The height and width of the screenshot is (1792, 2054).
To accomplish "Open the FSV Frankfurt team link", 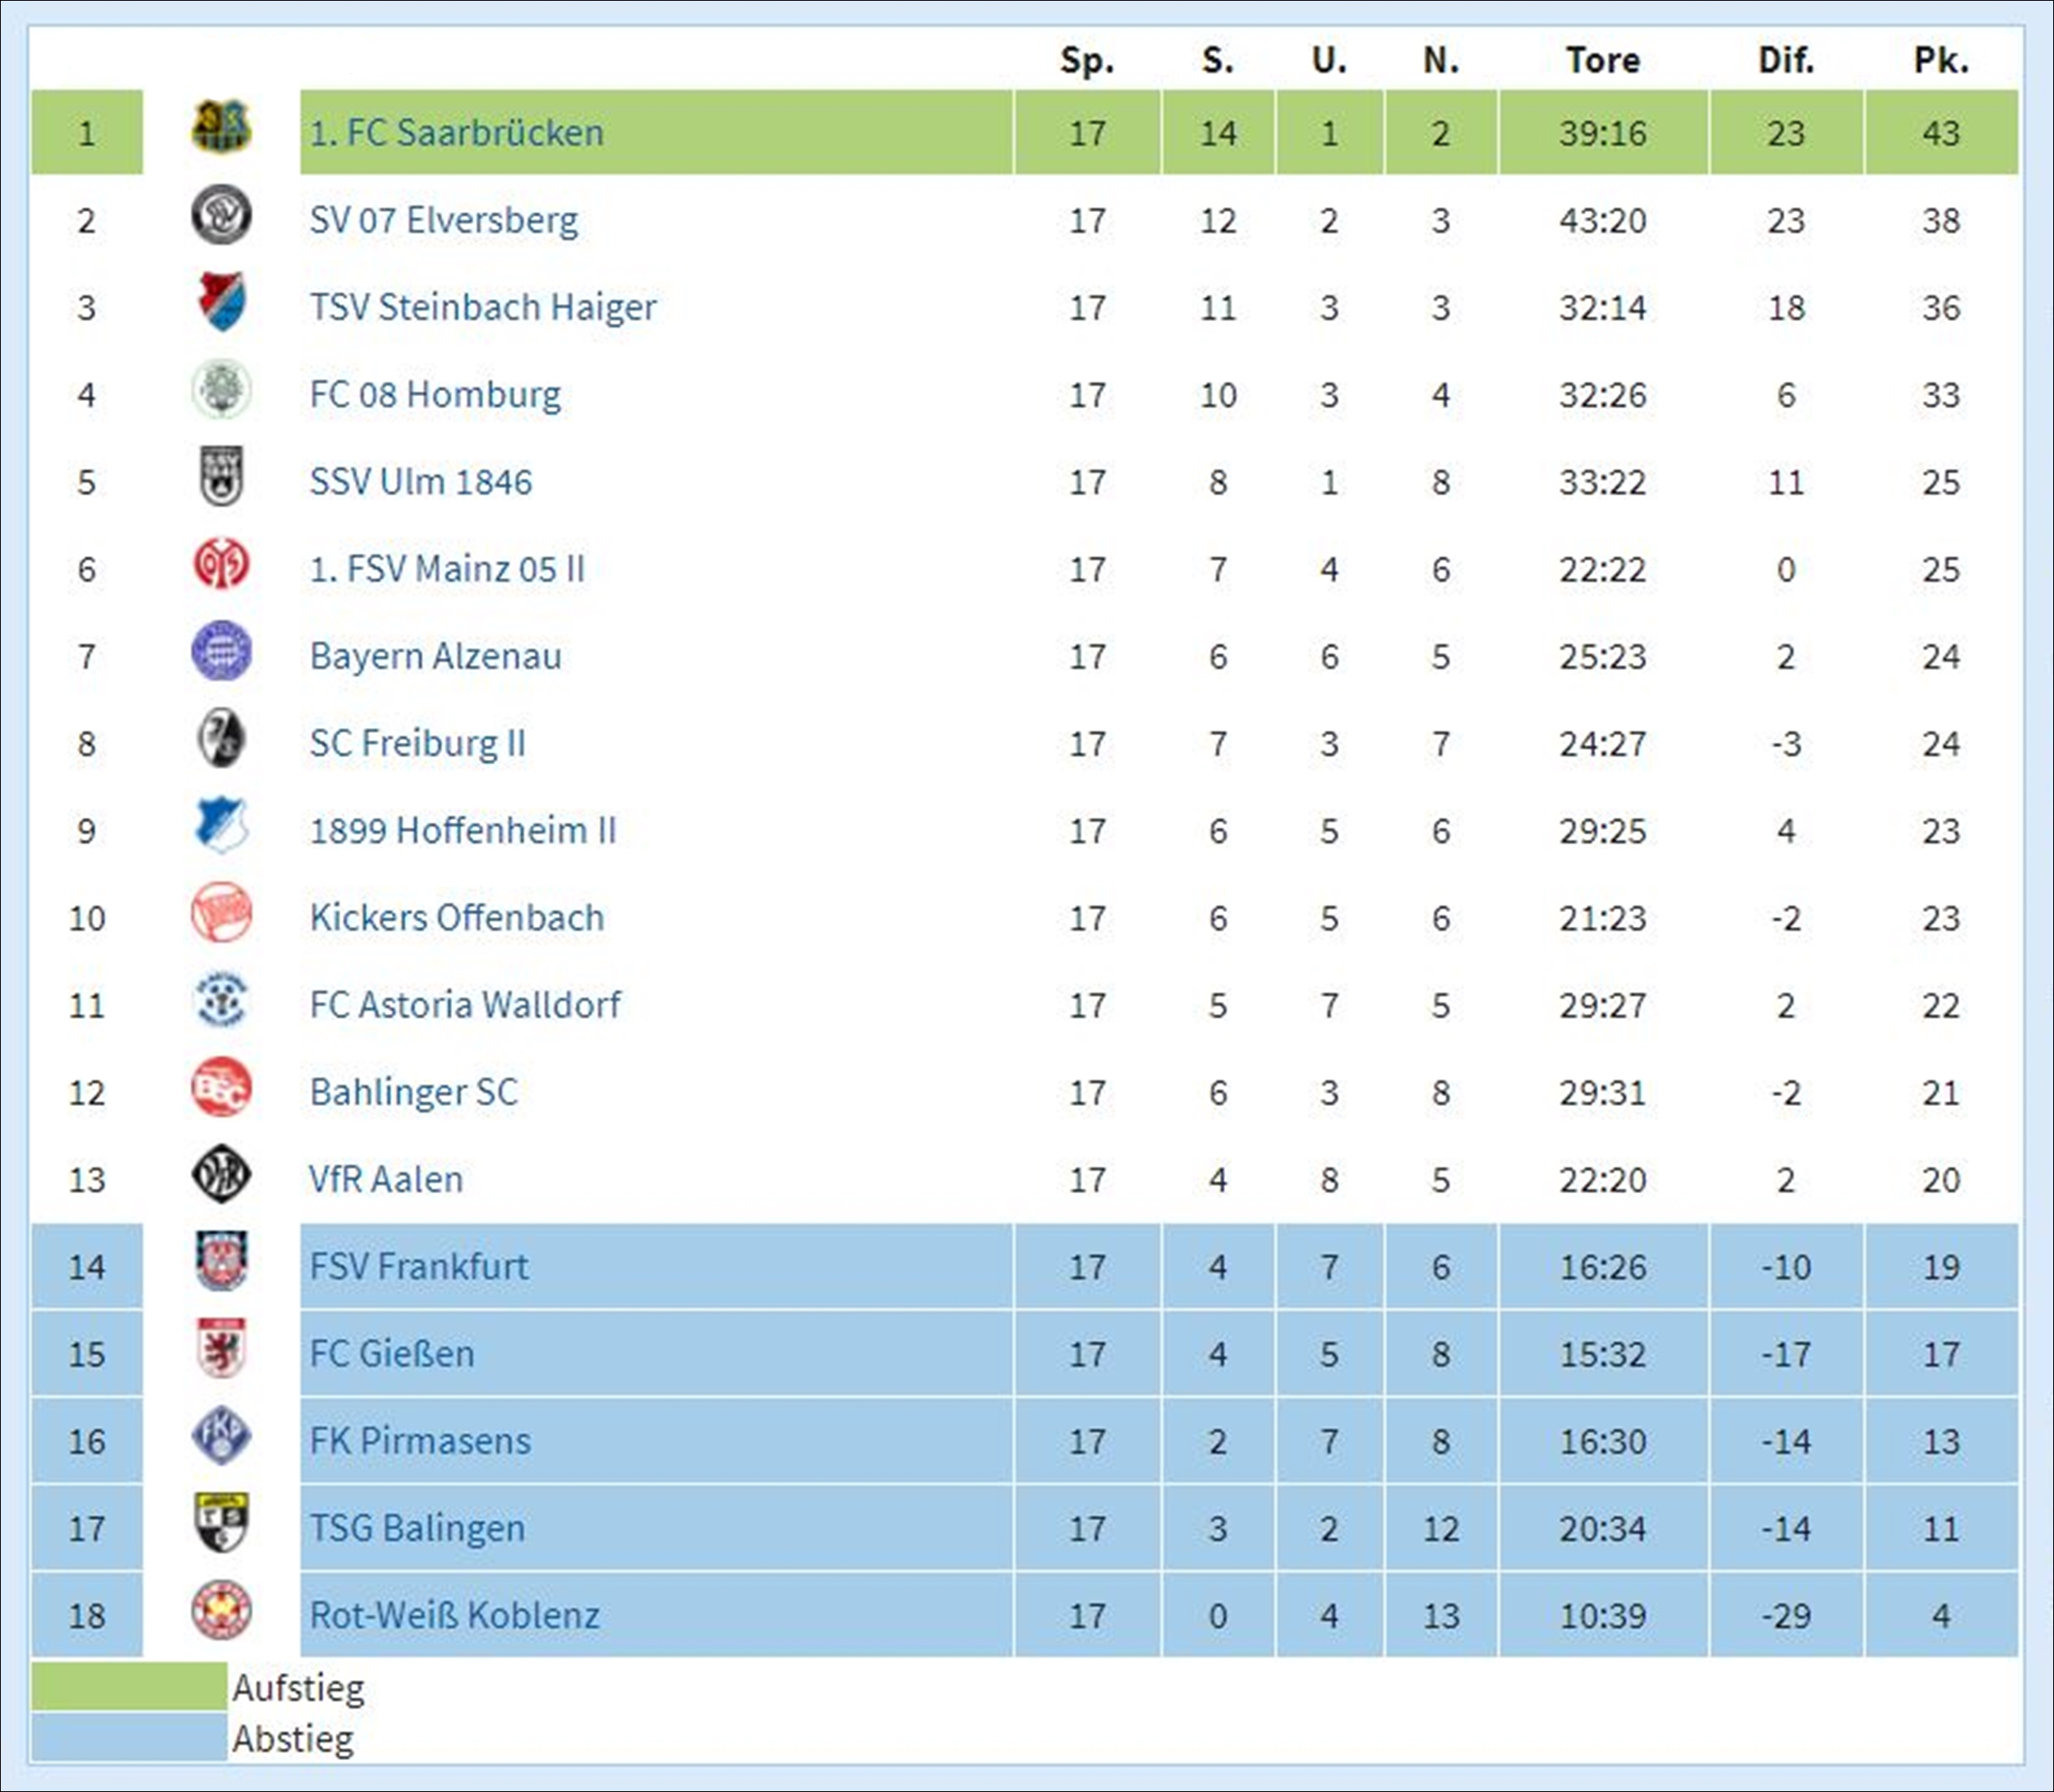I will pyautogui.click(x=419, y=1267).
